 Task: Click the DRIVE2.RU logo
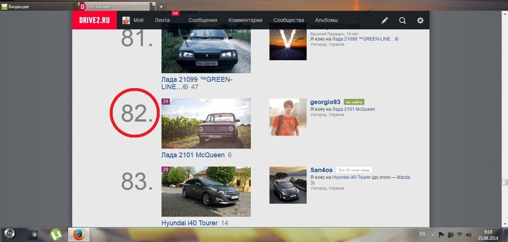[x=94, y=21]
